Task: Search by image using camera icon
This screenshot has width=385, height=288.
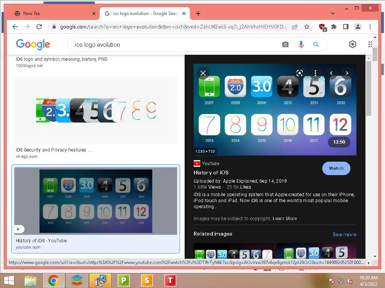Action: (x=285, y=45)
